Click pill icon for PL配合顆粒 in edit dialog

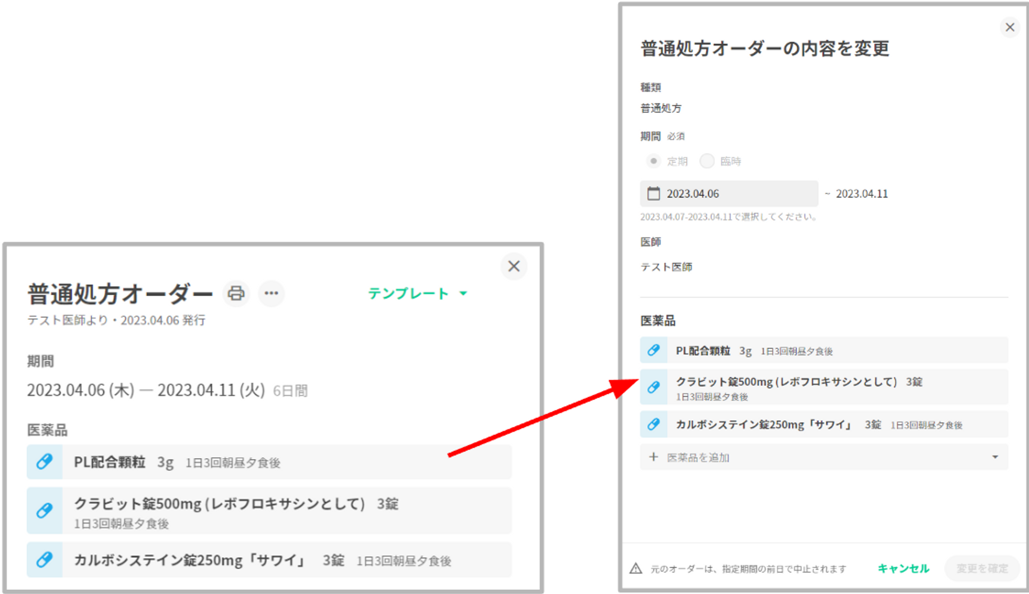pyautogui.click(x=653, y=350)
